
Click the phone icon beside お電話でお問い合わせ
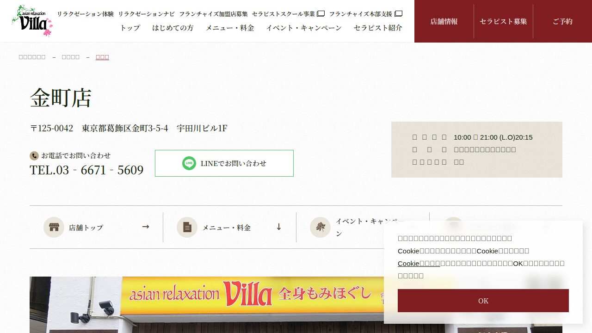(x=34, y=156)
